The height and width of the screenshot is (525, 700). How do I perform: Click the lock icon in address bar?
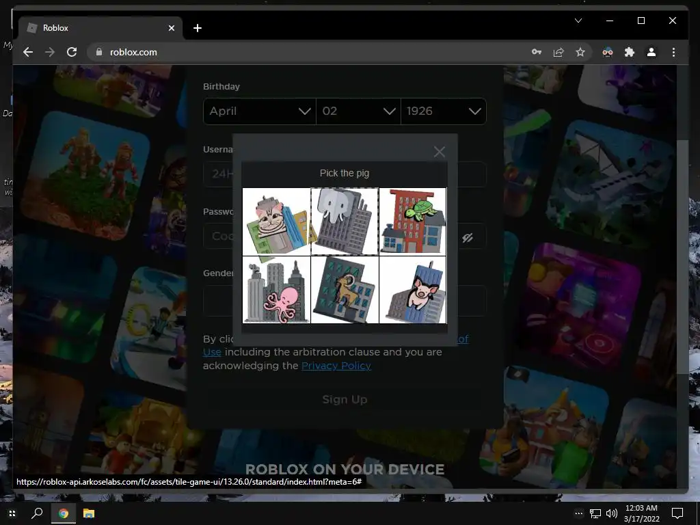[x=99, y=52]
